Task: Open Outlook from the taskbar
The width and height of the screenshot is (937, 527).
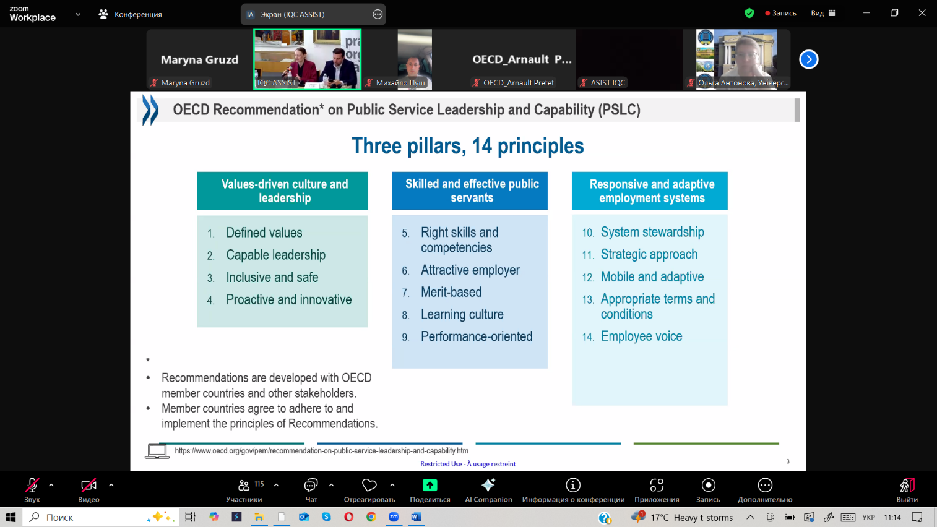Action: [304, 517]
